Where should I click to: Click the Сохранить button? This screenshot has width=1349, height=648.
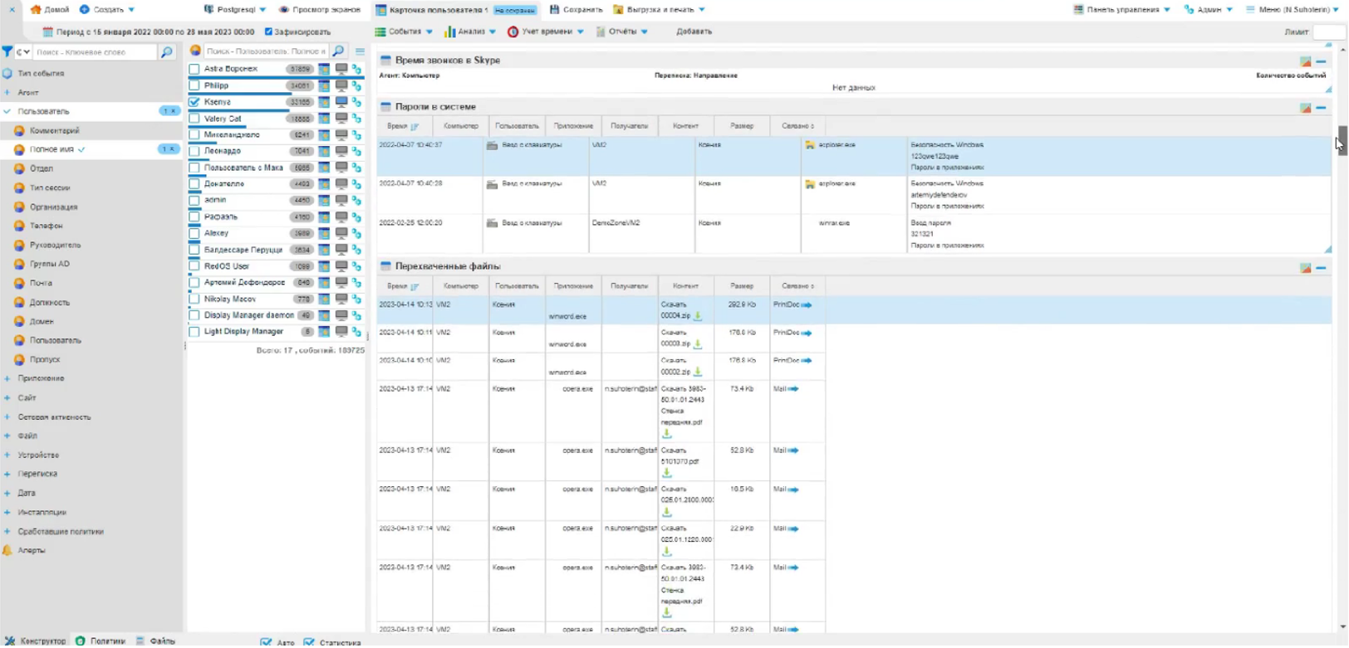[x=576, y=9]
